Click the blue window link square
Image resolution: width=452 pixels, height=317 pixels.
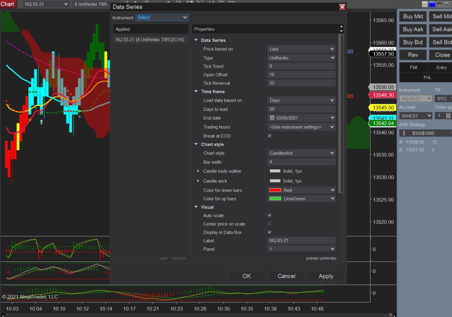click(x=432, y=4)
